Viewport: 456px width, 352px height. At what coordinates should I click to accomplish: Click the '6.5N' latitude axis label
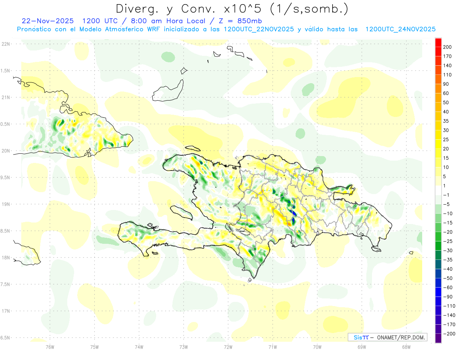(x=5, y=338)
